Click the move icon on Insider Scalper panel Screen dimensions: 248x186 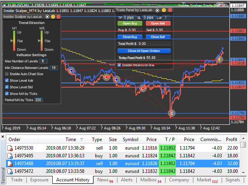point(47,17)
